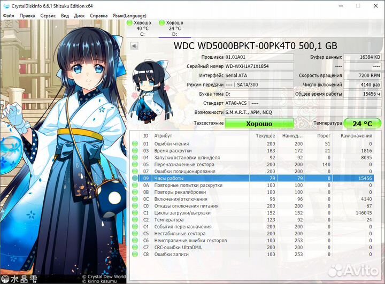This screenshot has width=385, height=284.
Task: Click status circle for Ошибки чтения row
Action: click(x=135, y=144)
